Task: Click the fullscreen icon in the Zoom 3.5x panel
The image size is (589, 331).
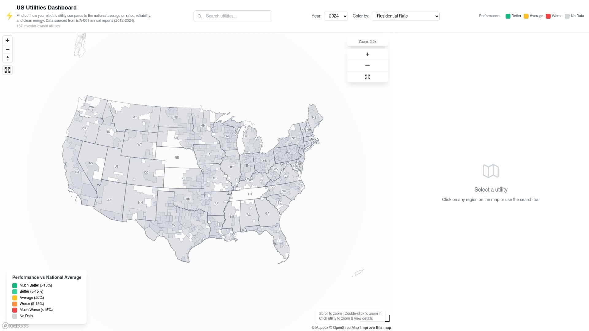Action: [x=367, y=77]
